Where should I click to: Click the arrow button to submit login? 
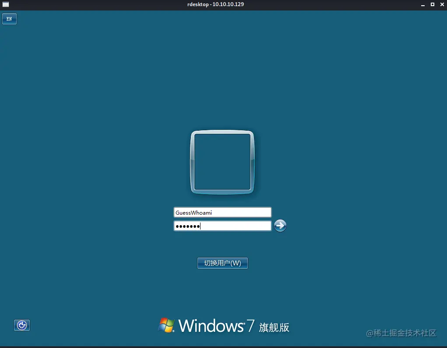[280, 226]
